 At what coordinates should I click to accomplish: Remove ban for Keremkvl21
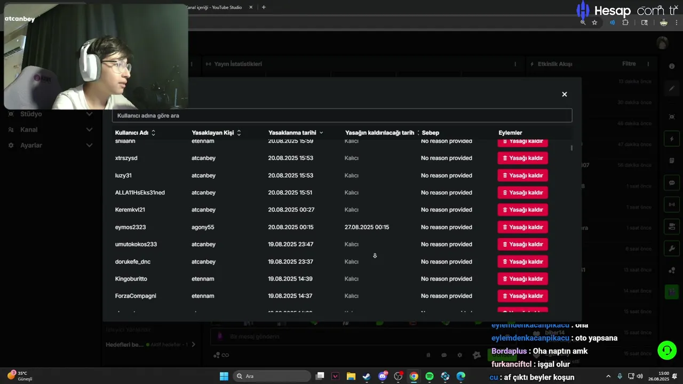(523, 210)
